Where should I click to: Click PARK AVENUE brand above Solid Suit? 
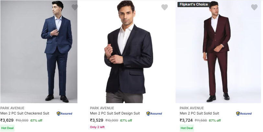(x=192, y=108)
